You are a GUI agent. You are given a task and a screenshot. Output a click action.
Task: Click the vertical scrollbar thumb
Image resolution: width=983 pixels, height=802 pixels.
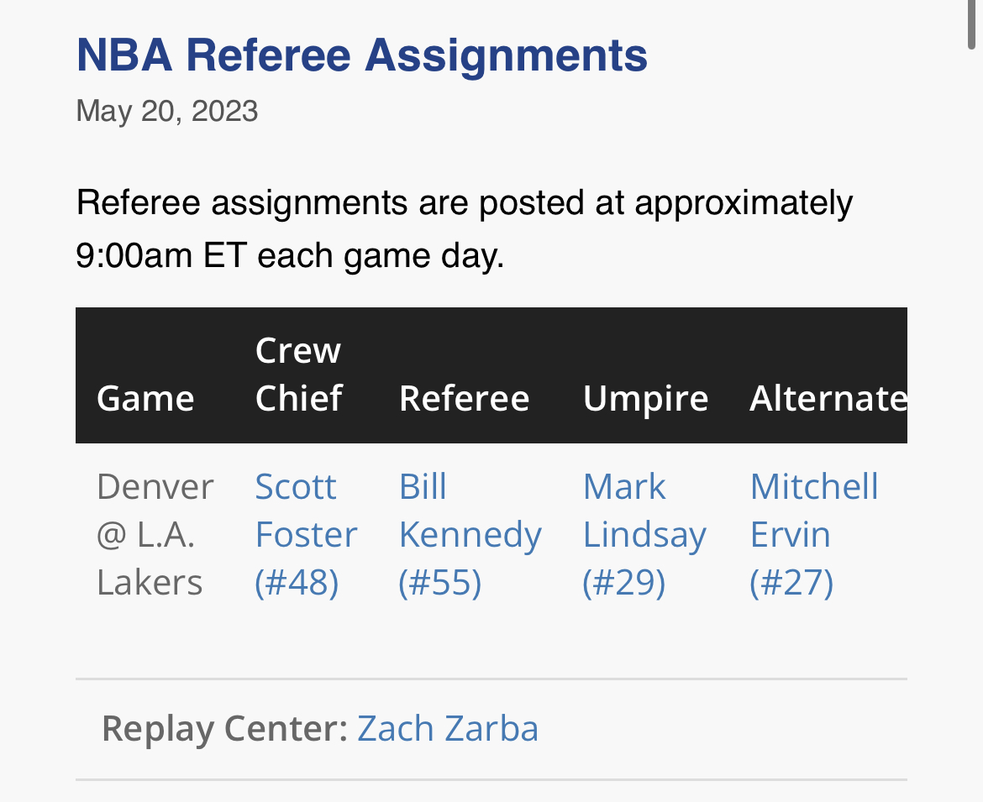(x=973, y=25)
